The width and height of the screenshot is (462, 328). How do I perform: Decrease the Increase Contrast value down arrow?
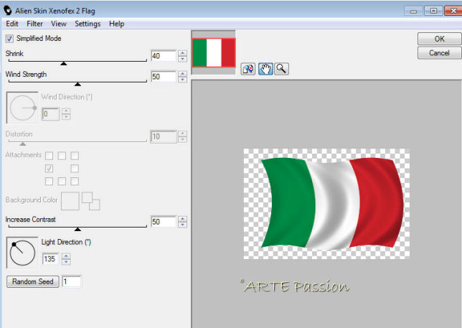183,225
